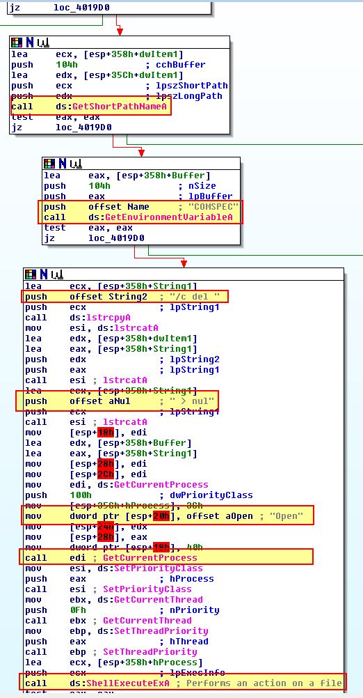The image size is (363, 698).
Task: Click the push eax hProcess line
Action: [x=120, y=579]
